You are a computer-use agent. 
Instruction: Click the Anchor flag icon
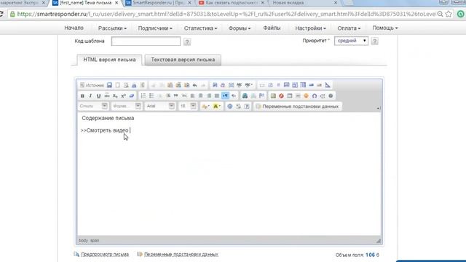(261, 96)
